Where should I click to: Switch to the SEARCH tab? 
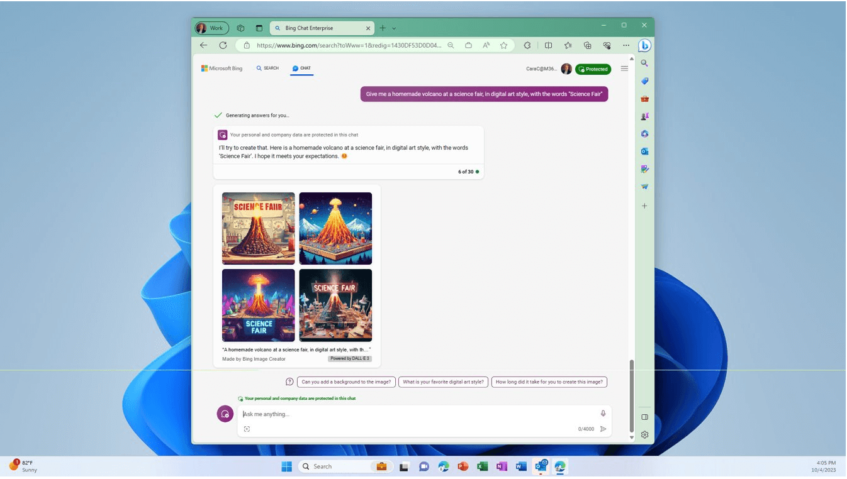pyautogui.click(x=267, y=69)
